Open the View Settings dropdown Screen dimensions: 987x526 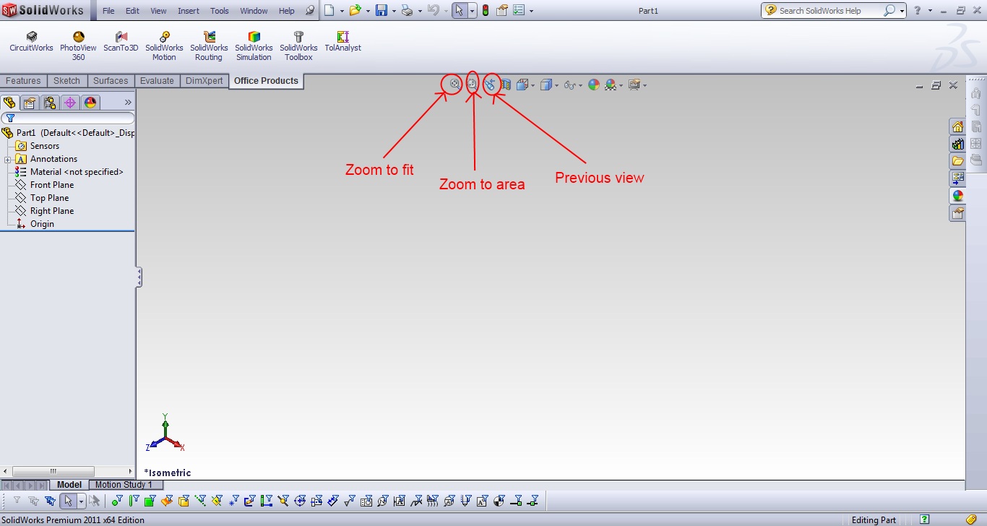point(645,85)
